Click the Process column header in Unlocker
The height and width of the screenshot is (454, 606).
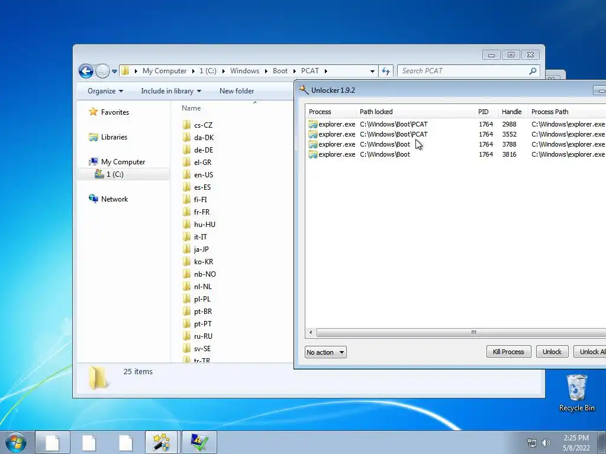331,112
